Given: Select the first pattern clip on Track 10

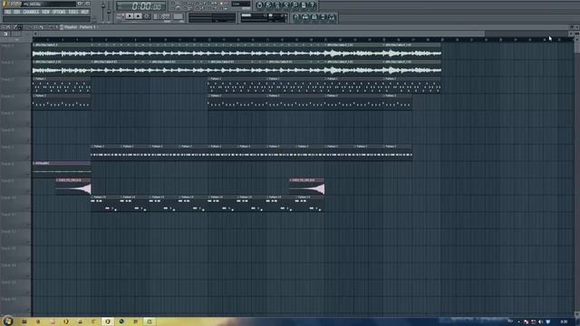Looking at the screenshot, I should click(105, 203).
